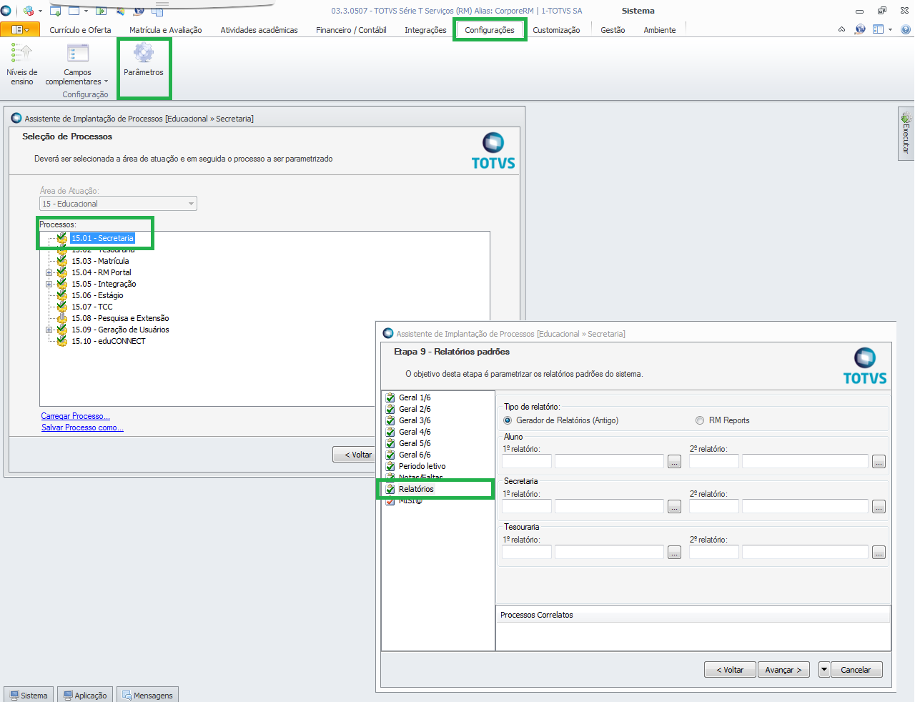The height and width of the screenshot is (702, 915).
Task: Open the arrow beside the window layout icon
Action: click(86, 11)
